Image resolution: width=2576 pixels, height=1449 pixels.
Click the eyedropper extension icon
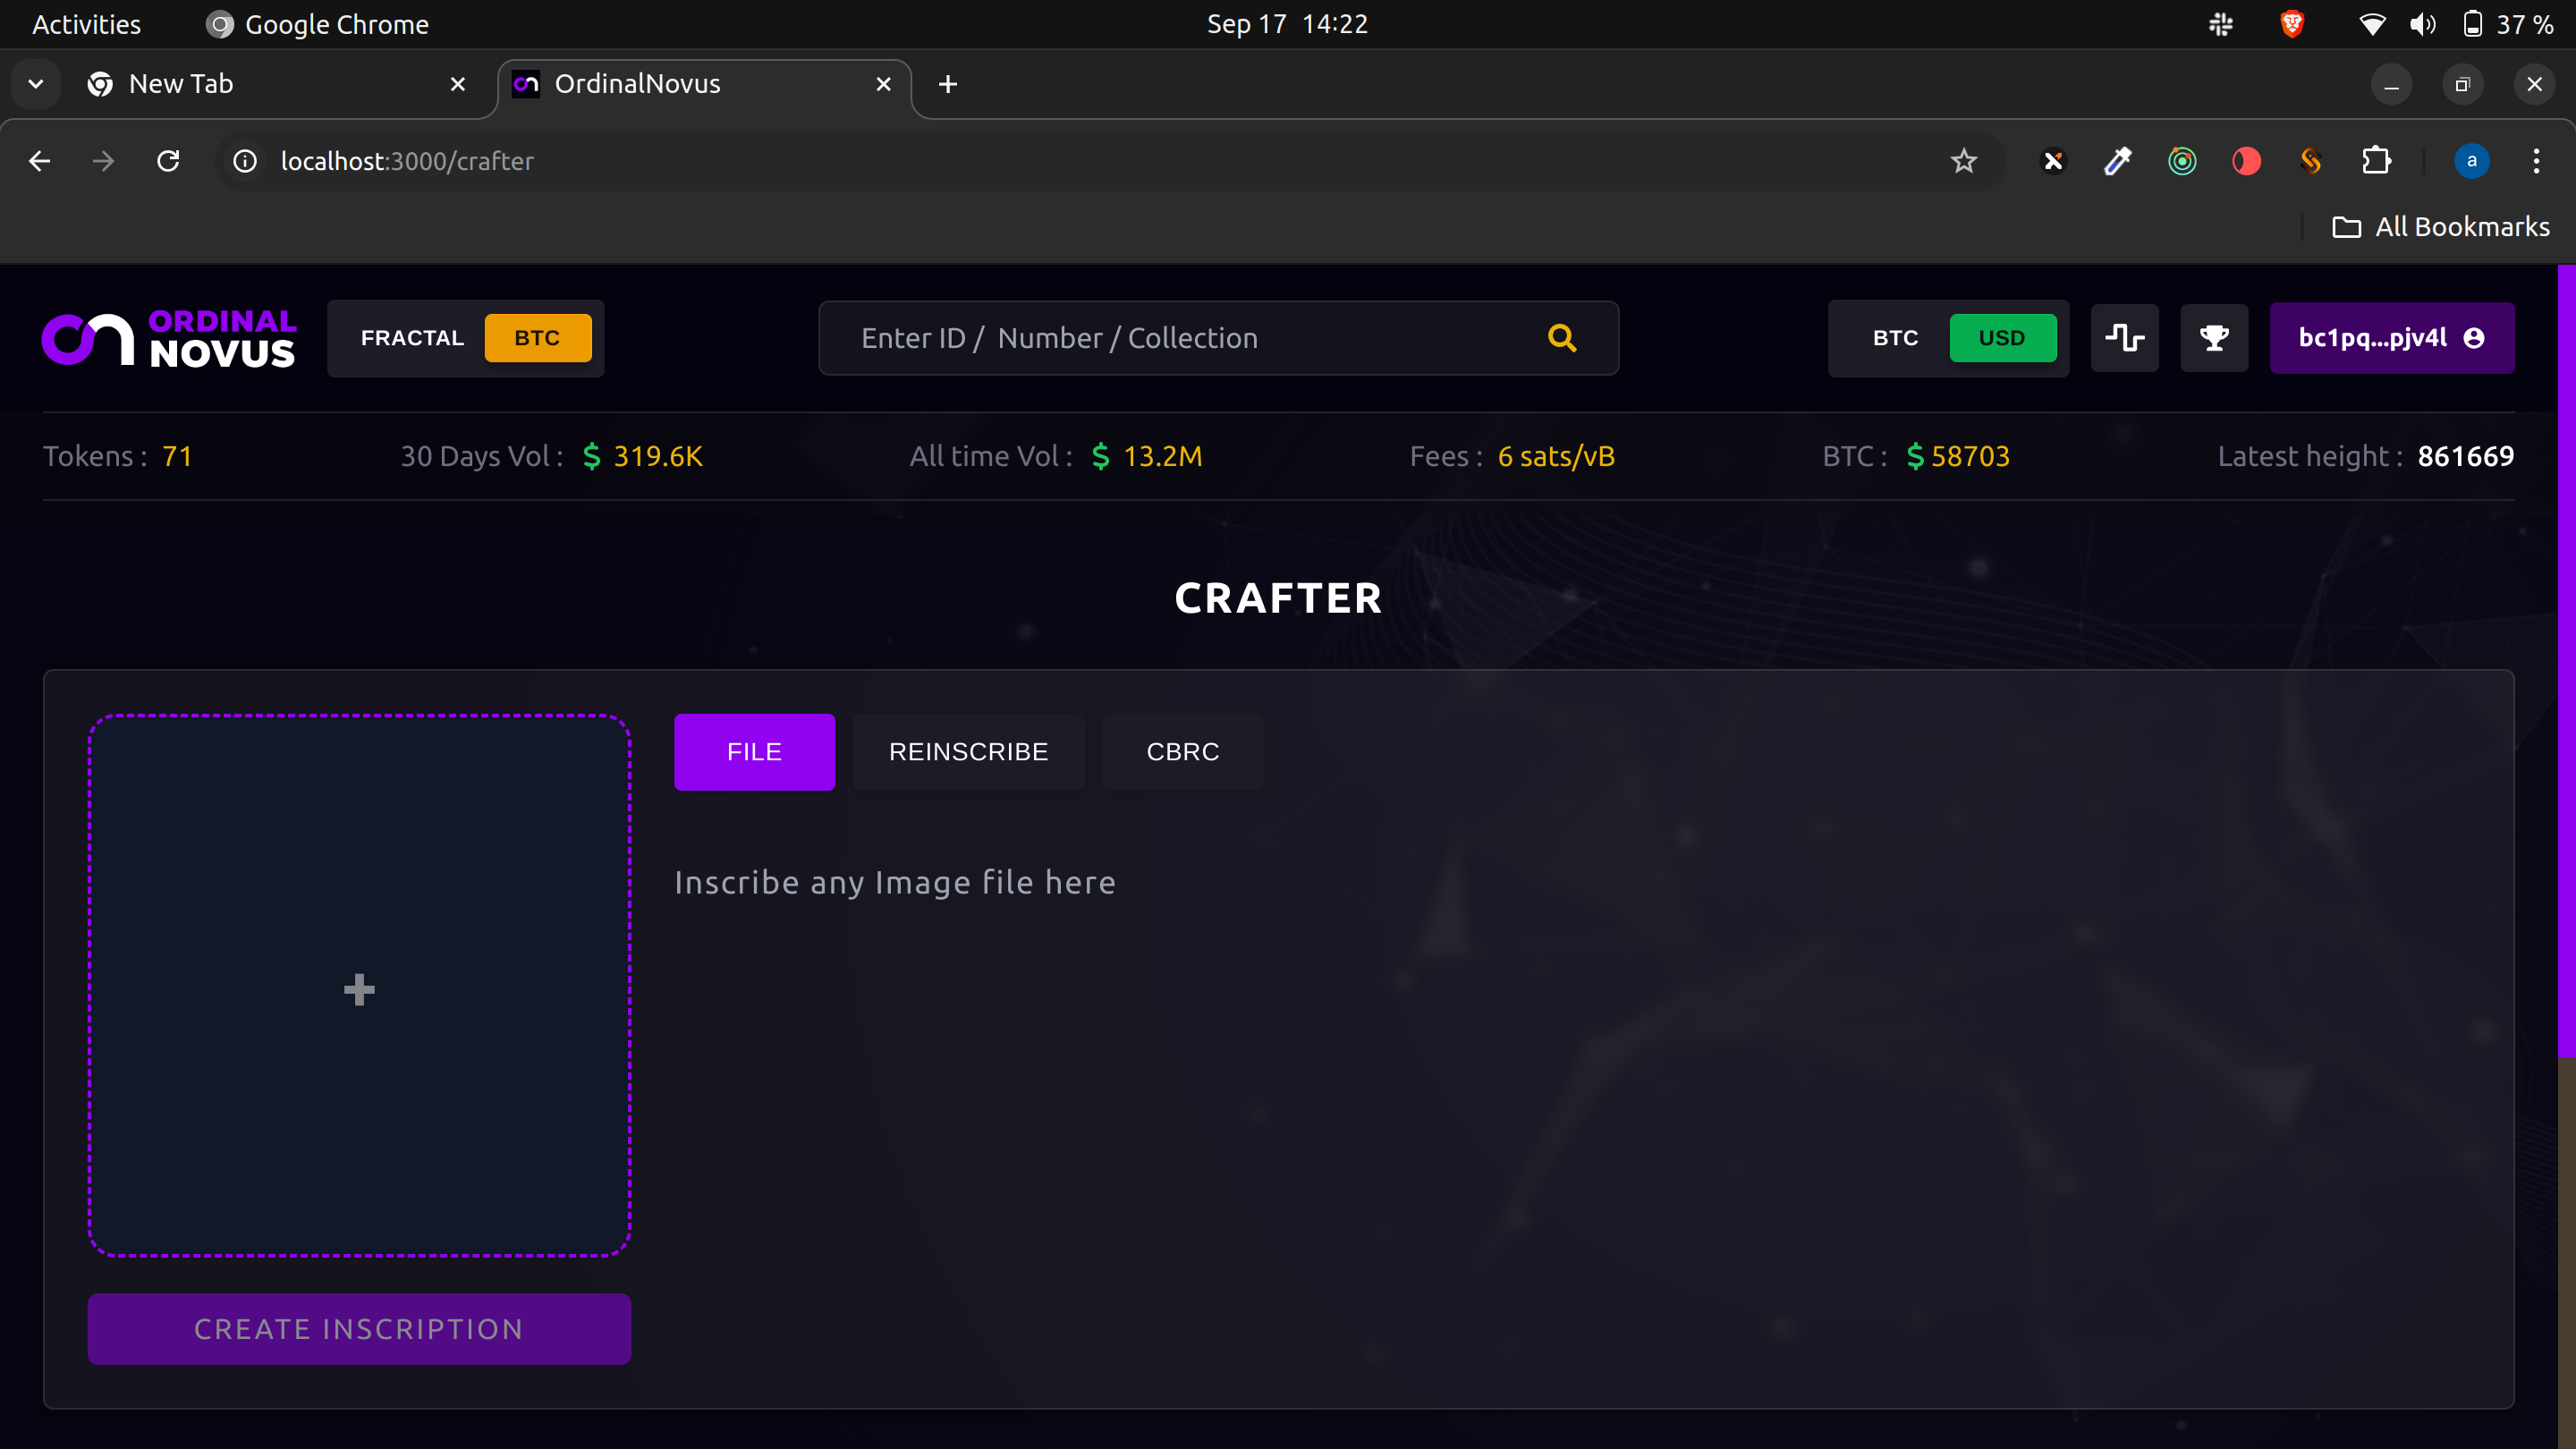click(x=2117, y=161)
